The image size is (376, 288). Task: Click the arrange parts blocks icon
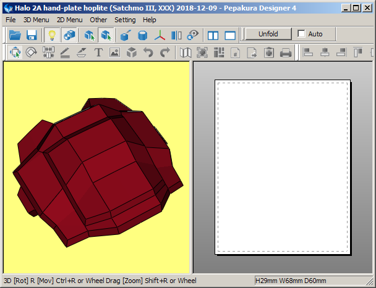[219, 52]
